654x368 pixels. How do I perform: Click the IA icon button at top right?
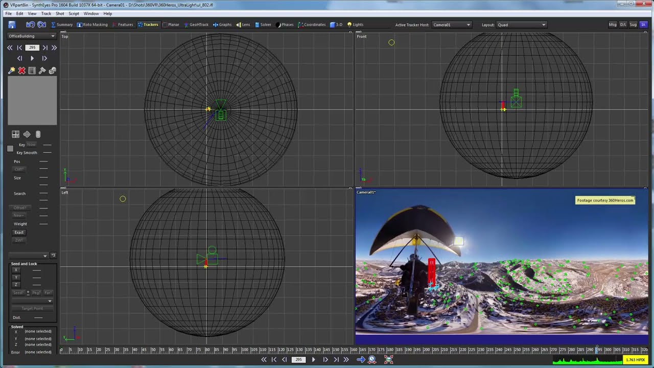point(643,25)
